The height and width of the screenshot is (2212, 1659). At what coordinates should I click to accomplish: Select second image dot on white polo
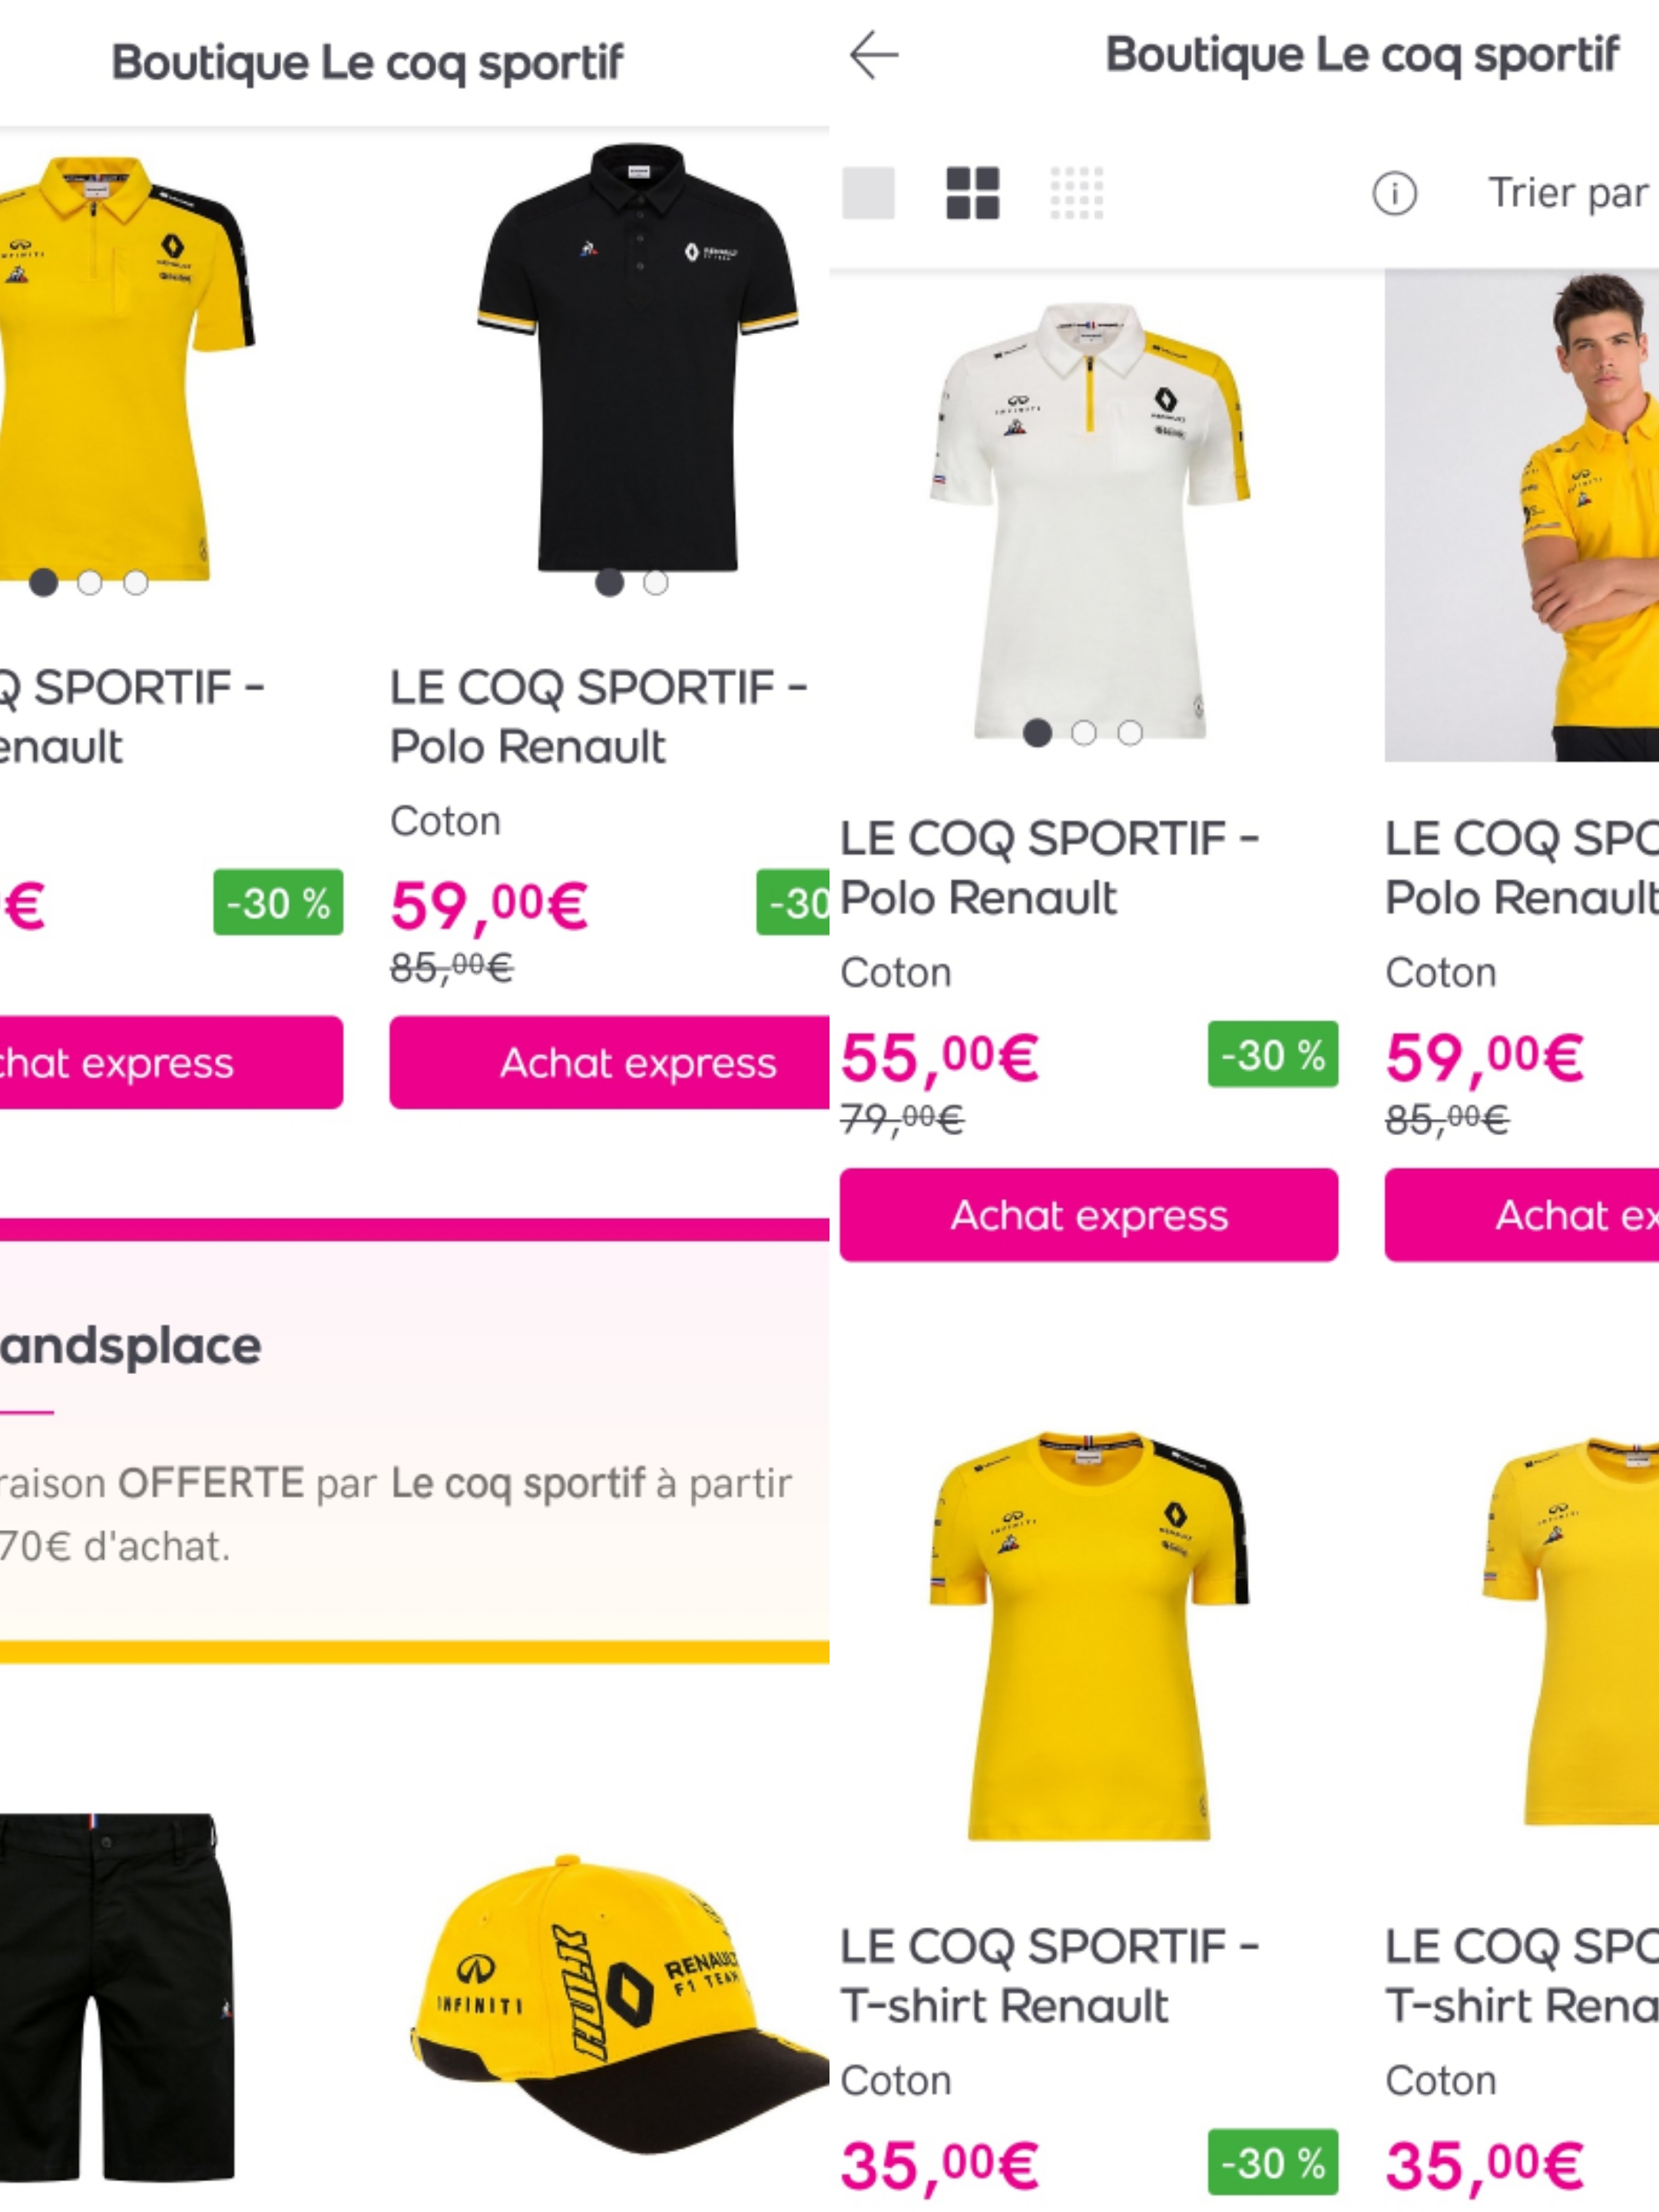(1084, 733)
